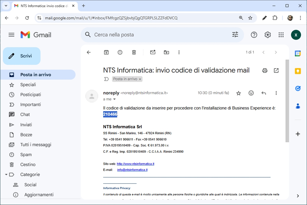Open the message's more options menu
The width and height of the screenshot is (307, 205).
click(276, 93)
